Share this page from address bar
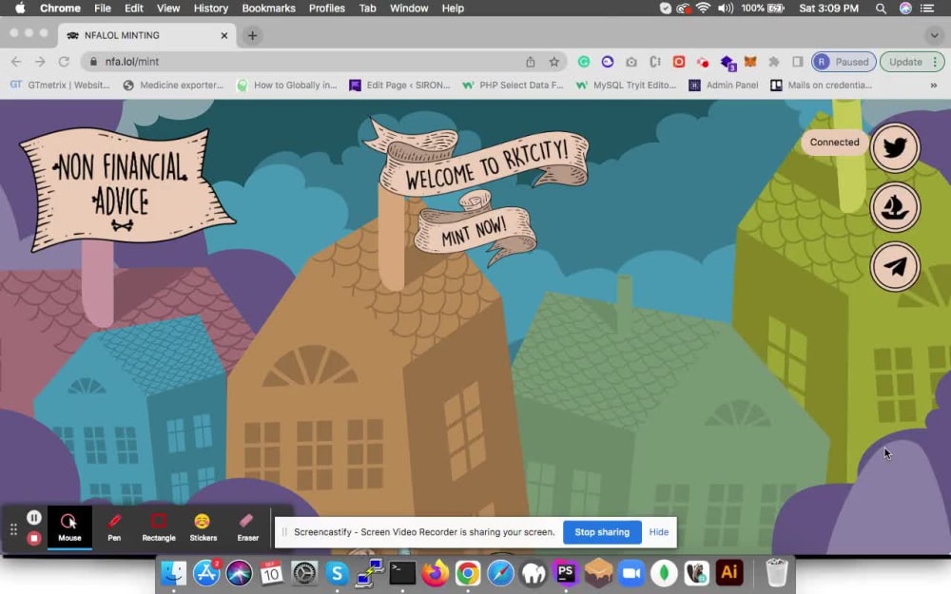 coord(530,62)
